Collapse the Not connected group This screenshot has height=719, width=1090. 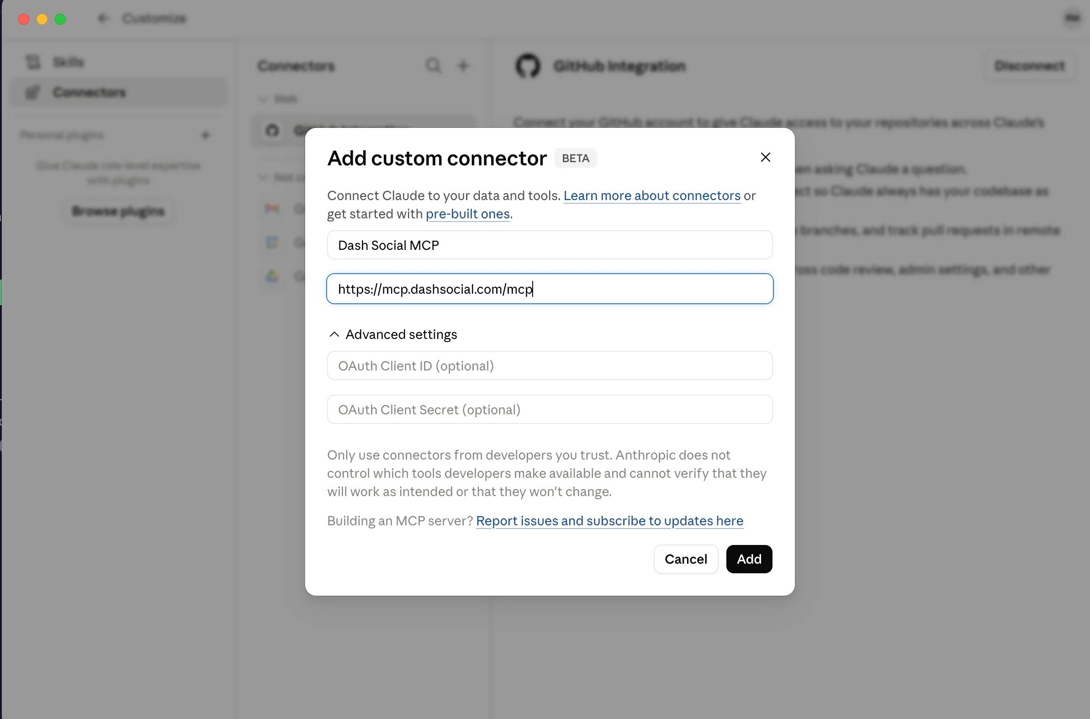pyautogui.click(x=263, y=177)
